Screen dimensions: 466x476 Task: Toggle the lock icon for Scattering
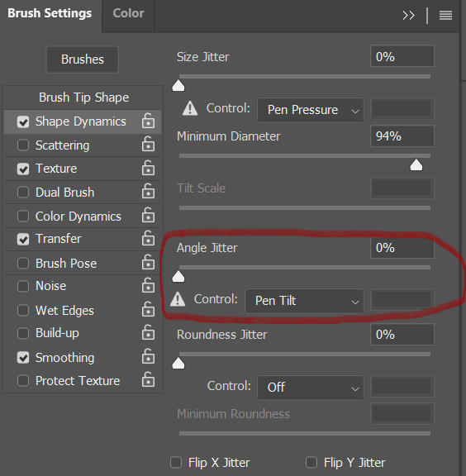click(x=148, y=144)
